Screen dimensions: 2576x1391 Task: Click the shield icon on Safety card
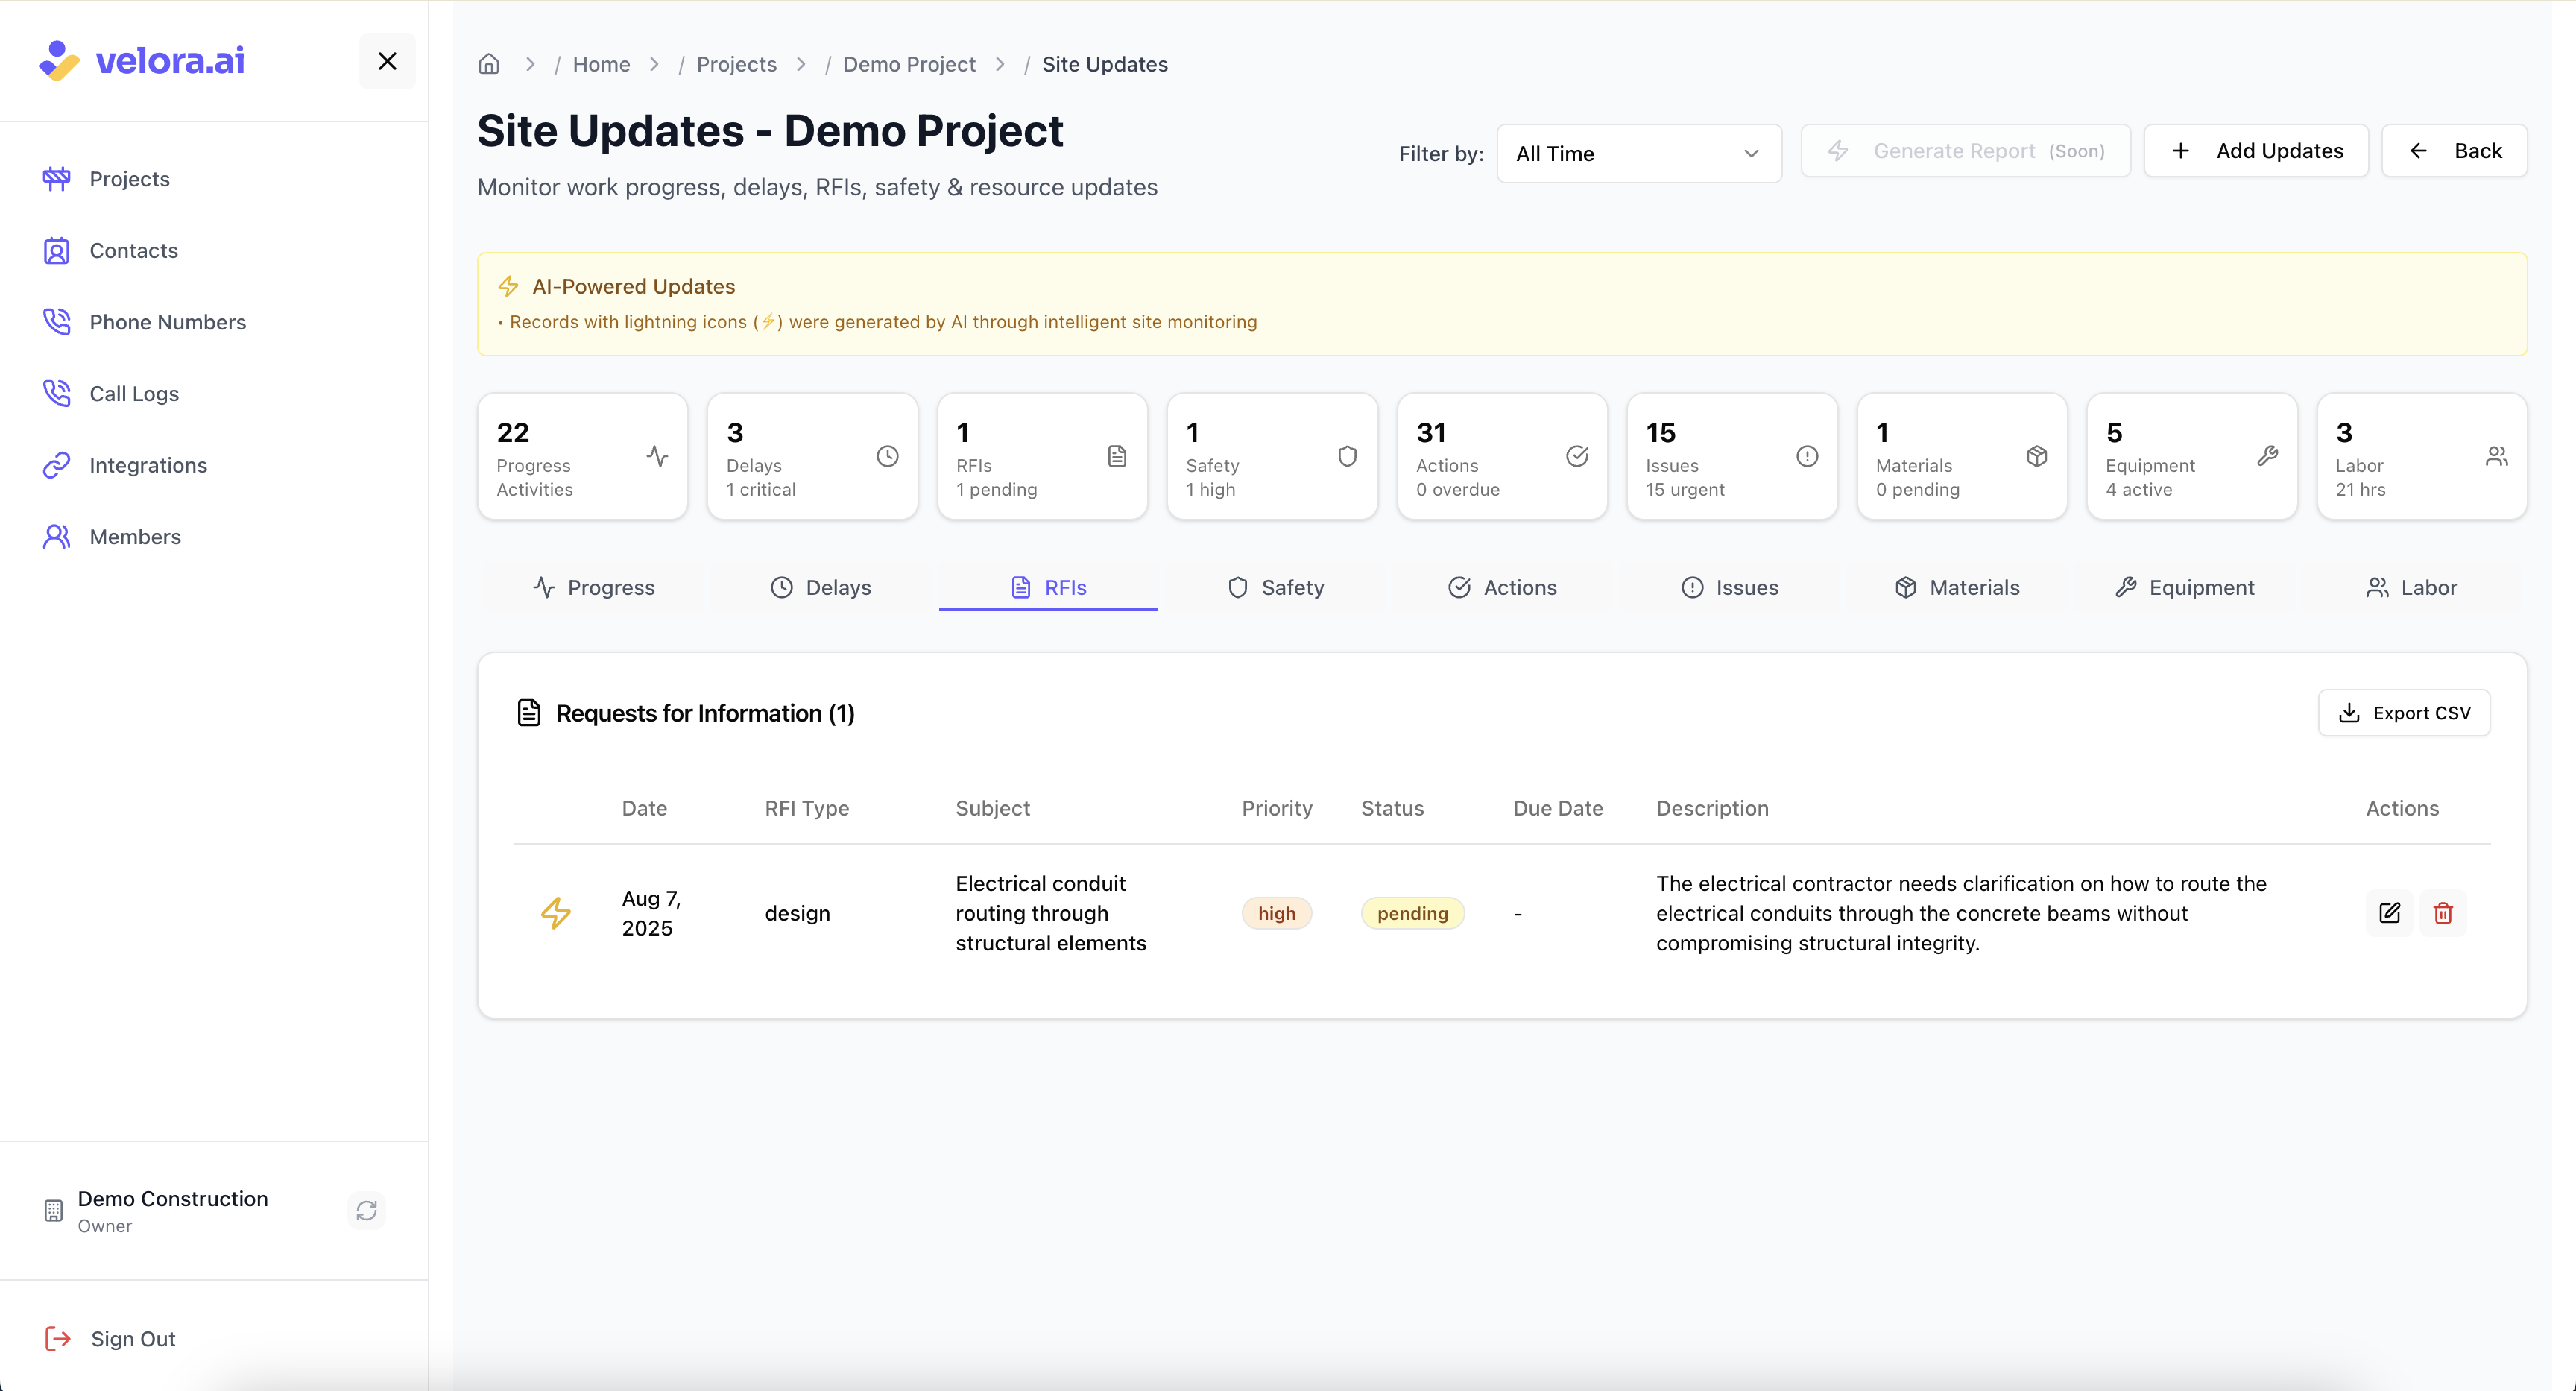(x=1347, y=456)
